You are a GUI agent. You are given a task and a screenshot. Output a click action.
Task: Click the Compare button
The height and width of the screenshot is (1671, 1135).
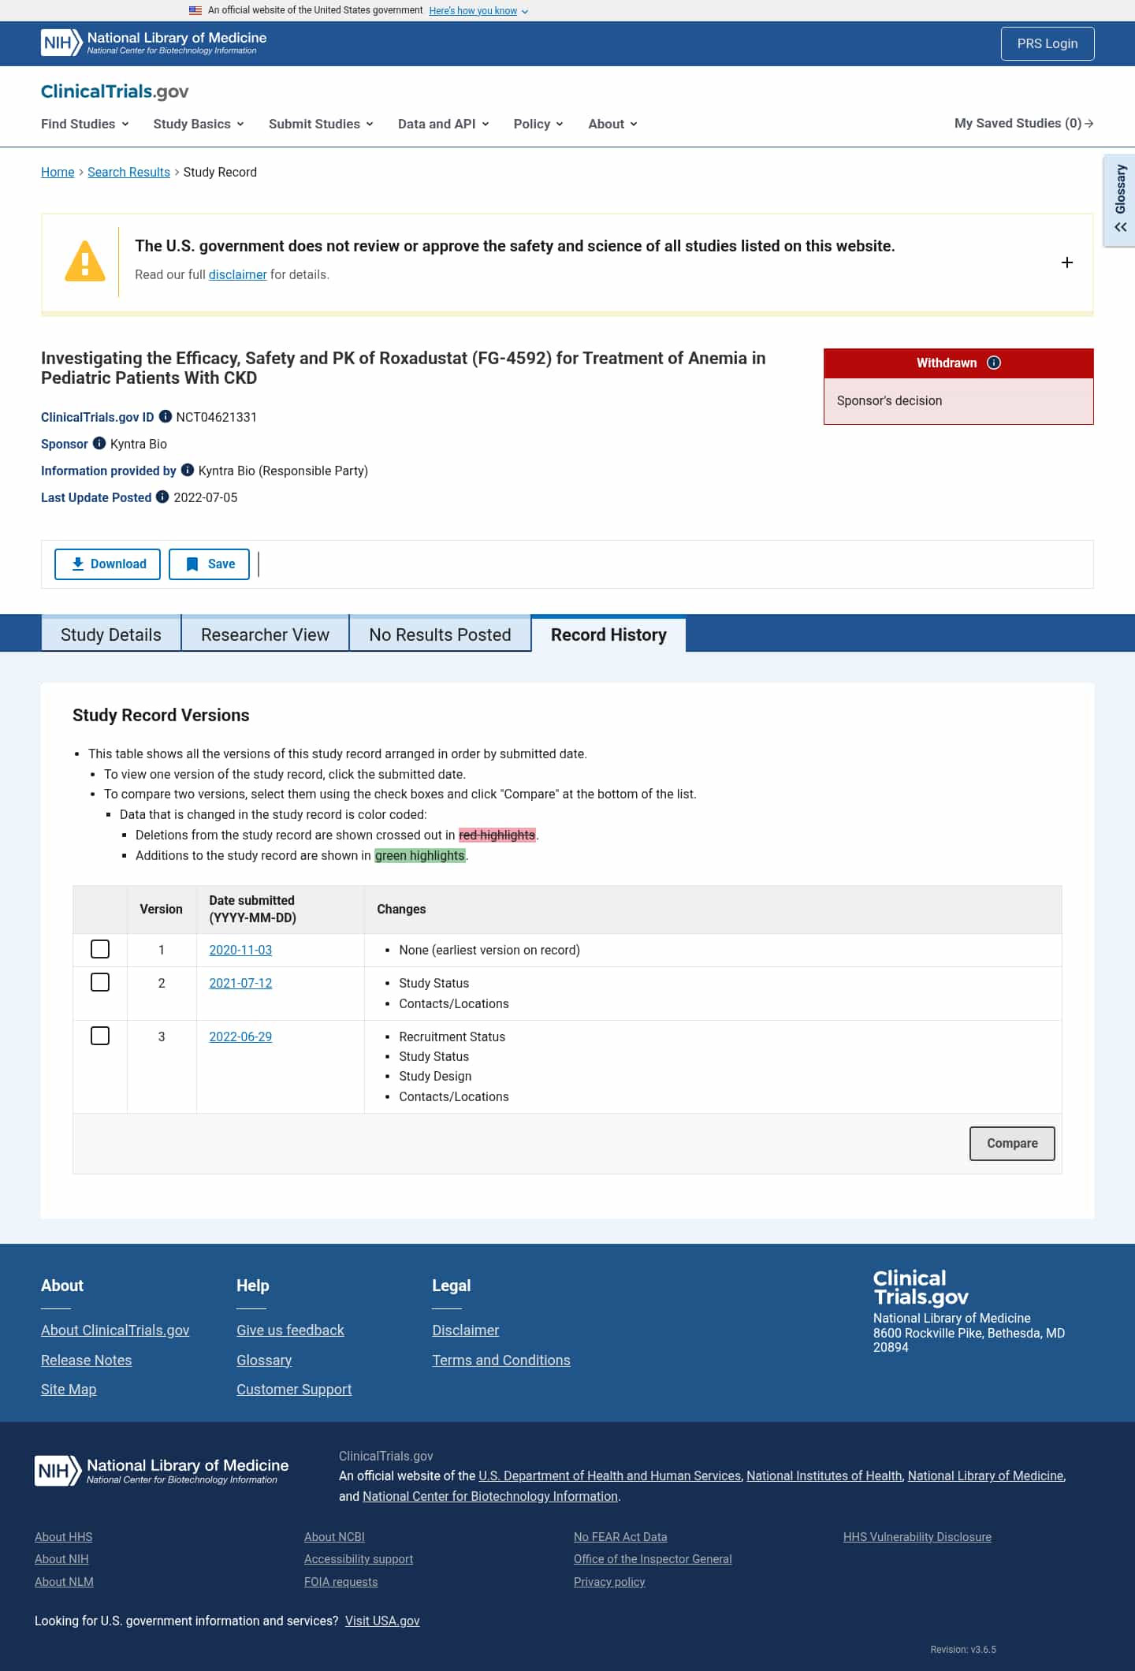point(1012,1143)
